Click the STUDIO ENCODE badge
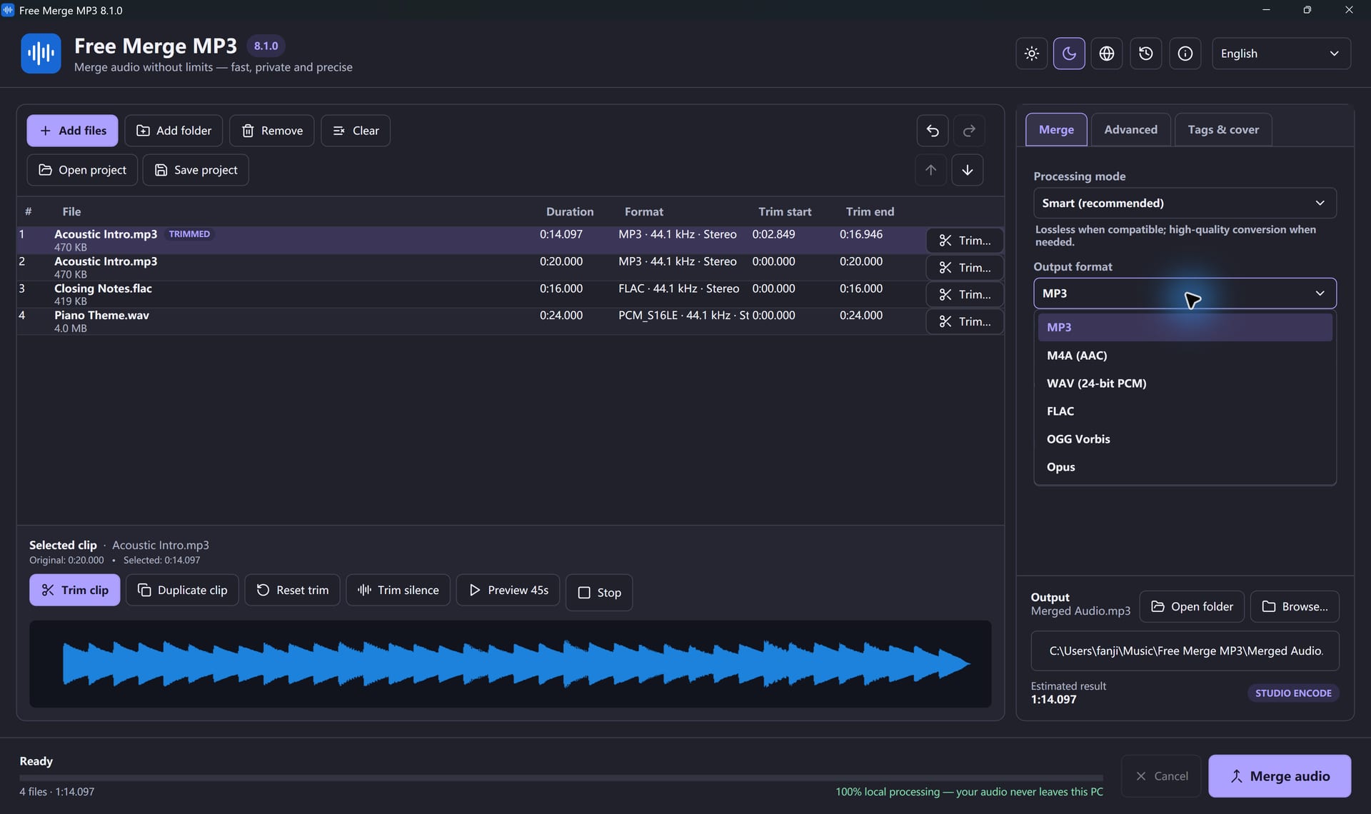The image size is (1371, 814). 1293,693
